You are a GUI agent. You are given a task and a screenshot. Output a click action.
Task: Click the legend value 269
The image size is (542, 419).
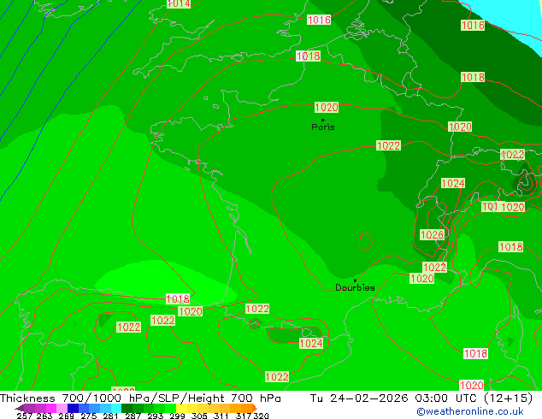66,416
